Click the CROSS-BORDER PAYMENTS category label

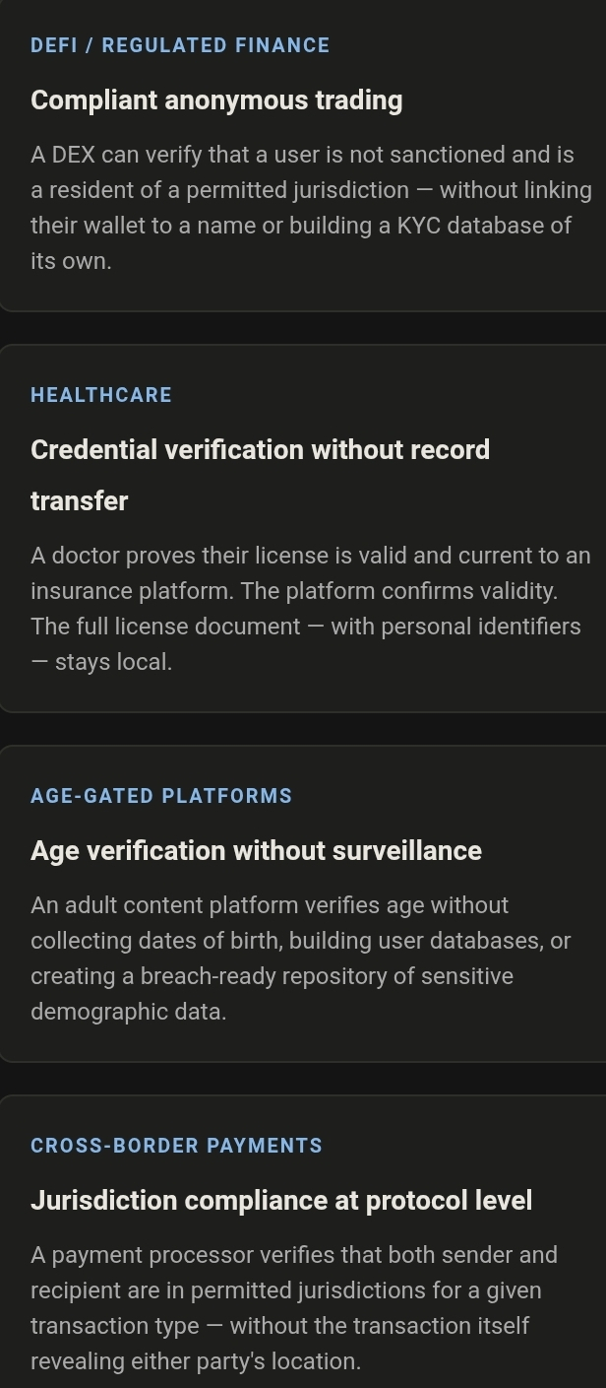(x=176, y=1146)
